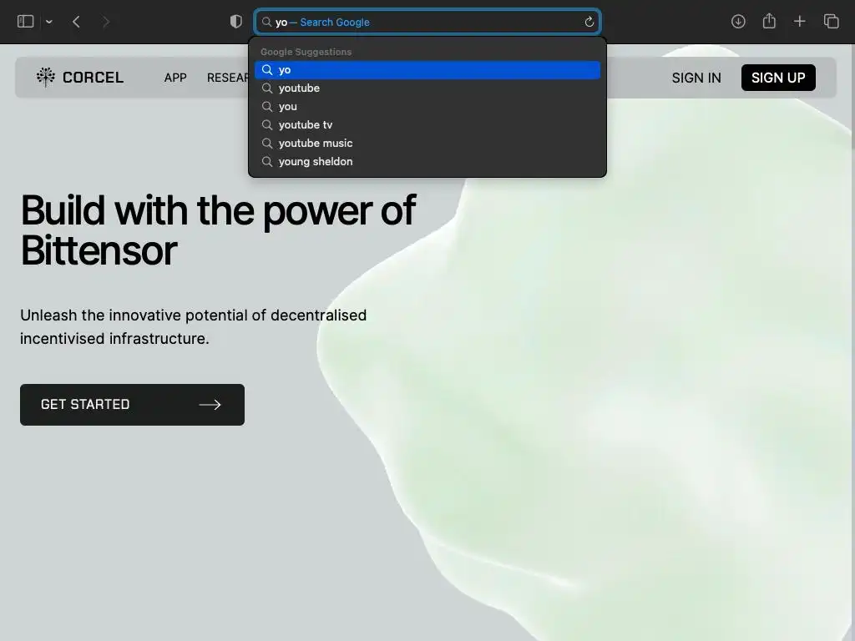Click the 'Unleash the innovative potential' text

193,326
